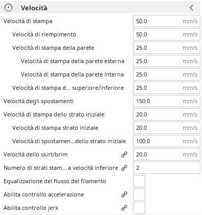Click Velocità di stampa della parete field
202x215 pixels.
[167, 48]
